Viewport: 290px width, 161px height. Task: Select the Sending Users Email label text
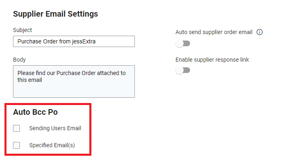pos(55,128)
